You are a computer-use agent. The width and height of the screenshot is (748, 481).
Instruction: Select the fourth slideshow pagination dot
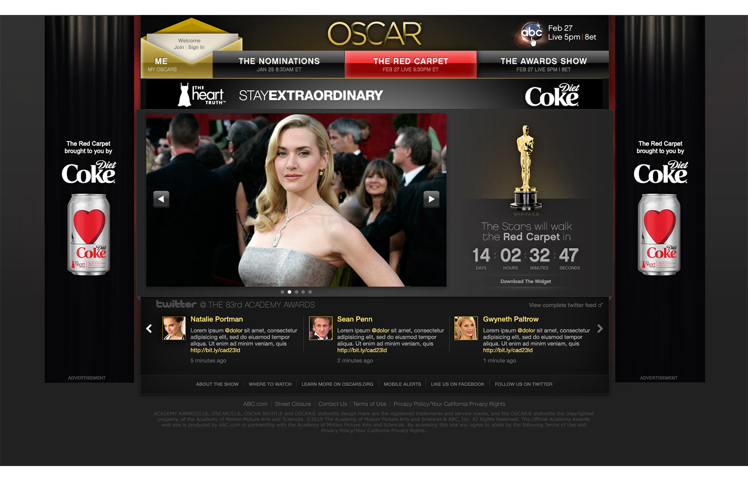[303, 292]
